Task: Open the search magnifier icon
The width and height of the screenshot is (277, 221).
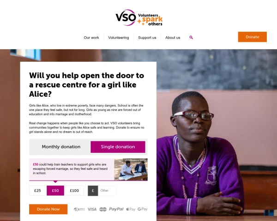Action: pos(191,37)
